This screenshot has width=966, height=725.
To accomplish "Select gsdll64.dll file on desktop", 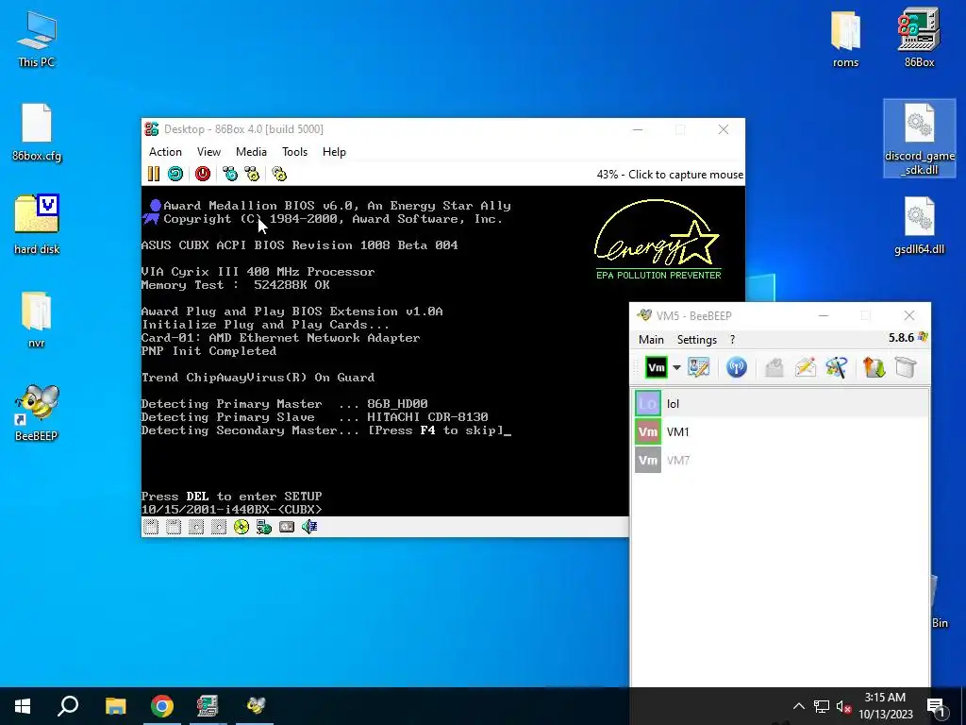I will (x=919, y=226).
